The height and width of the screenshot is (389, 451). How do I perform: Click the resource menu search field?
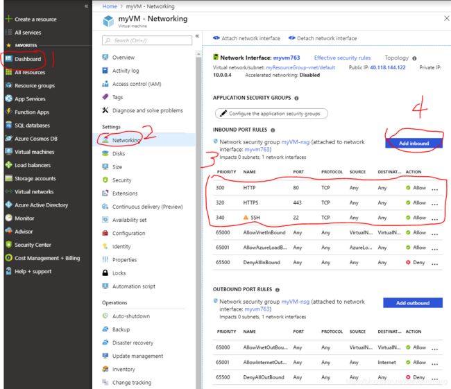click(147, 40)
